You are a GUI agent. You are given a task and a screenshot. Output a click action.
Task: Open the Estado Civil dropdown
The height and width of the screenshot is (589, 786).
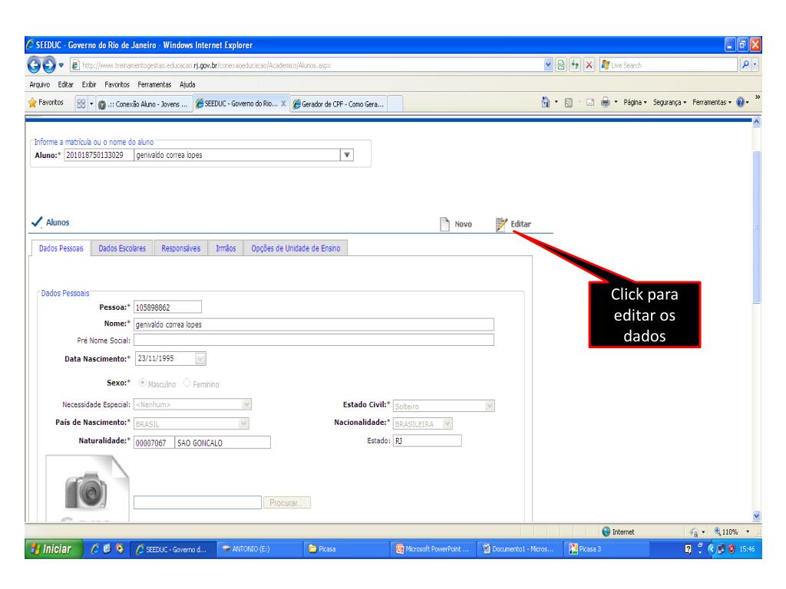pyautogui.click(x=490, y=406)
